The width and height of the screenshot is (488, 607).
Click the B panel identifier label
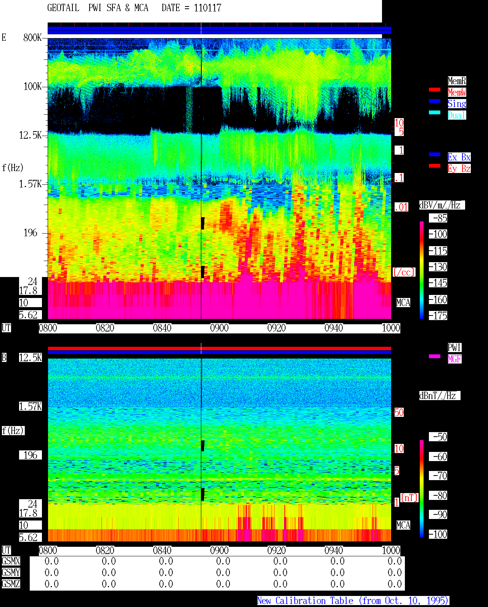pyautogui.click(x=4, y=357)
